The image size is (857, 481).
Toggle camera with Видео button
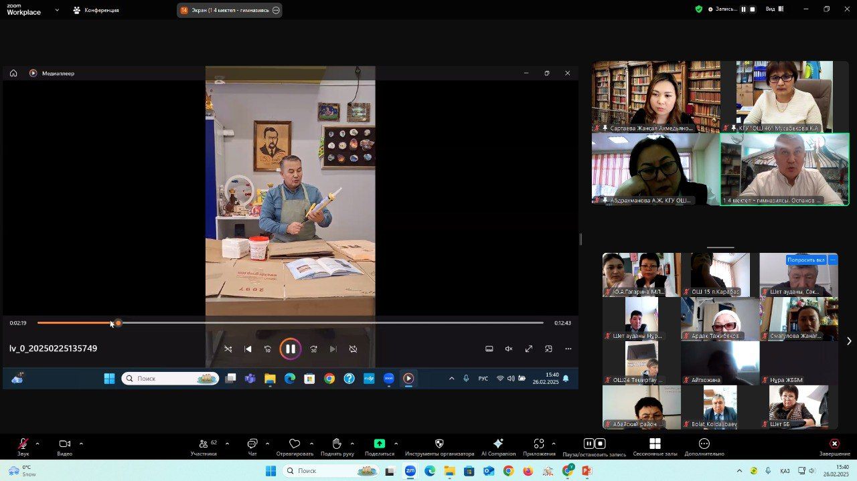(x=64, y=446)
